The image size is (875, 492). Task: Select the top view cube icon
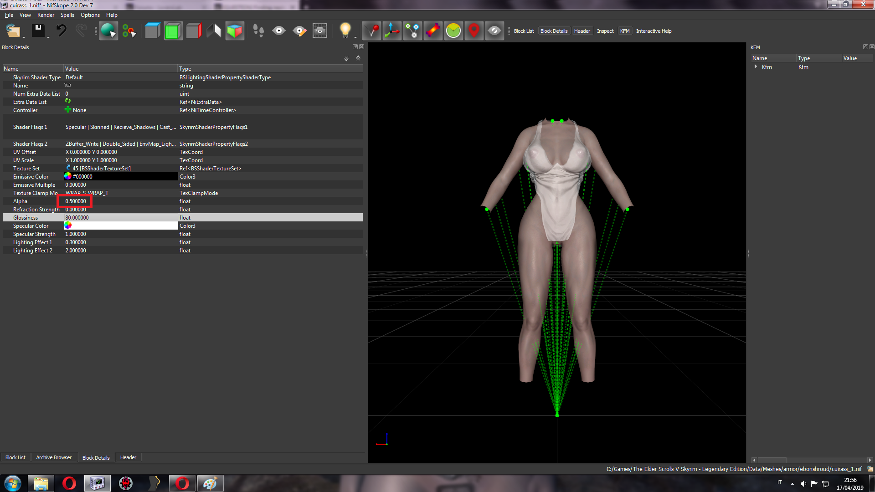(152, 31)
